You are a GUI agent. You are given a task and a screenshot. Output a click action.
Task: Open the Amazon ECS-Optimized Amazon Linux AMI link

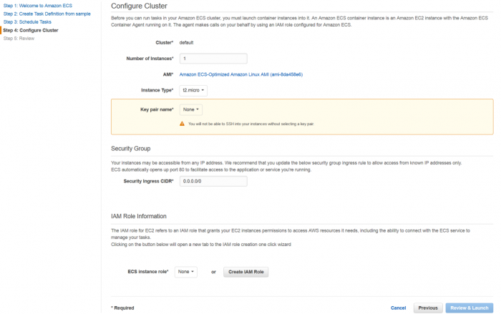[241, 74]
